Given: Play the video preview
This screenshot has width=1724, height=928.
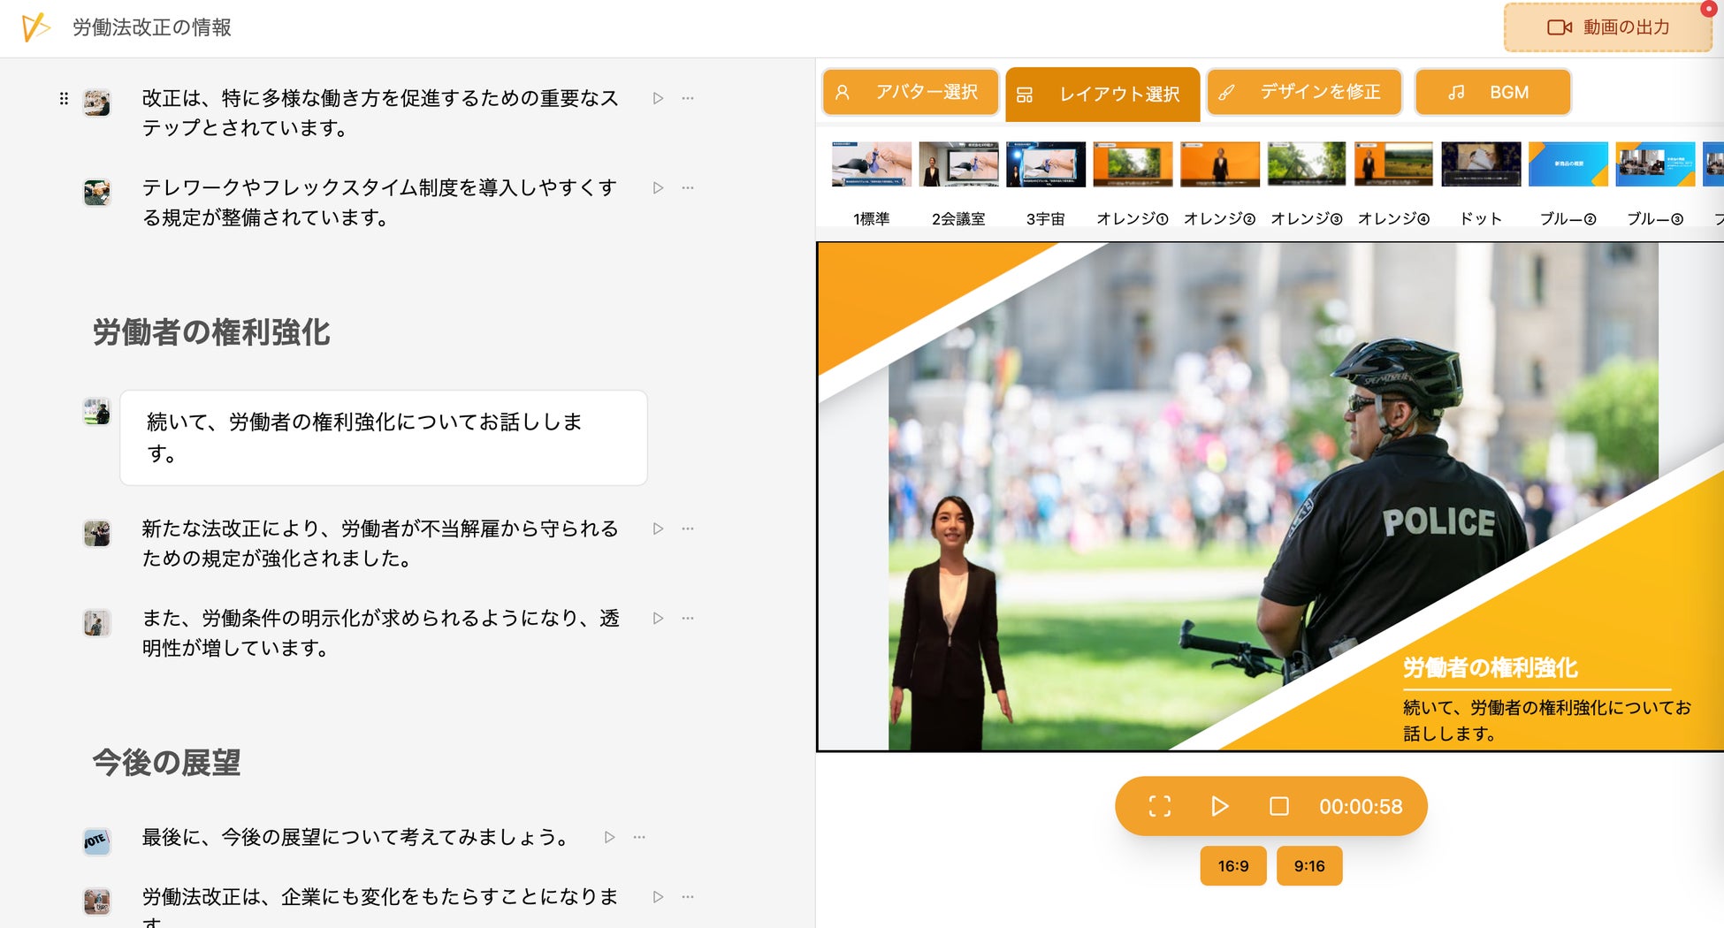Looking at the screenshot, I should 1219,806.
